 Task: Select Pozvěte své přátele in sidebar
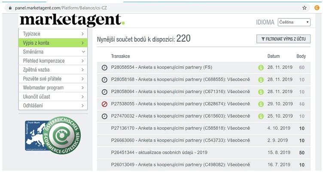(53, 78)
